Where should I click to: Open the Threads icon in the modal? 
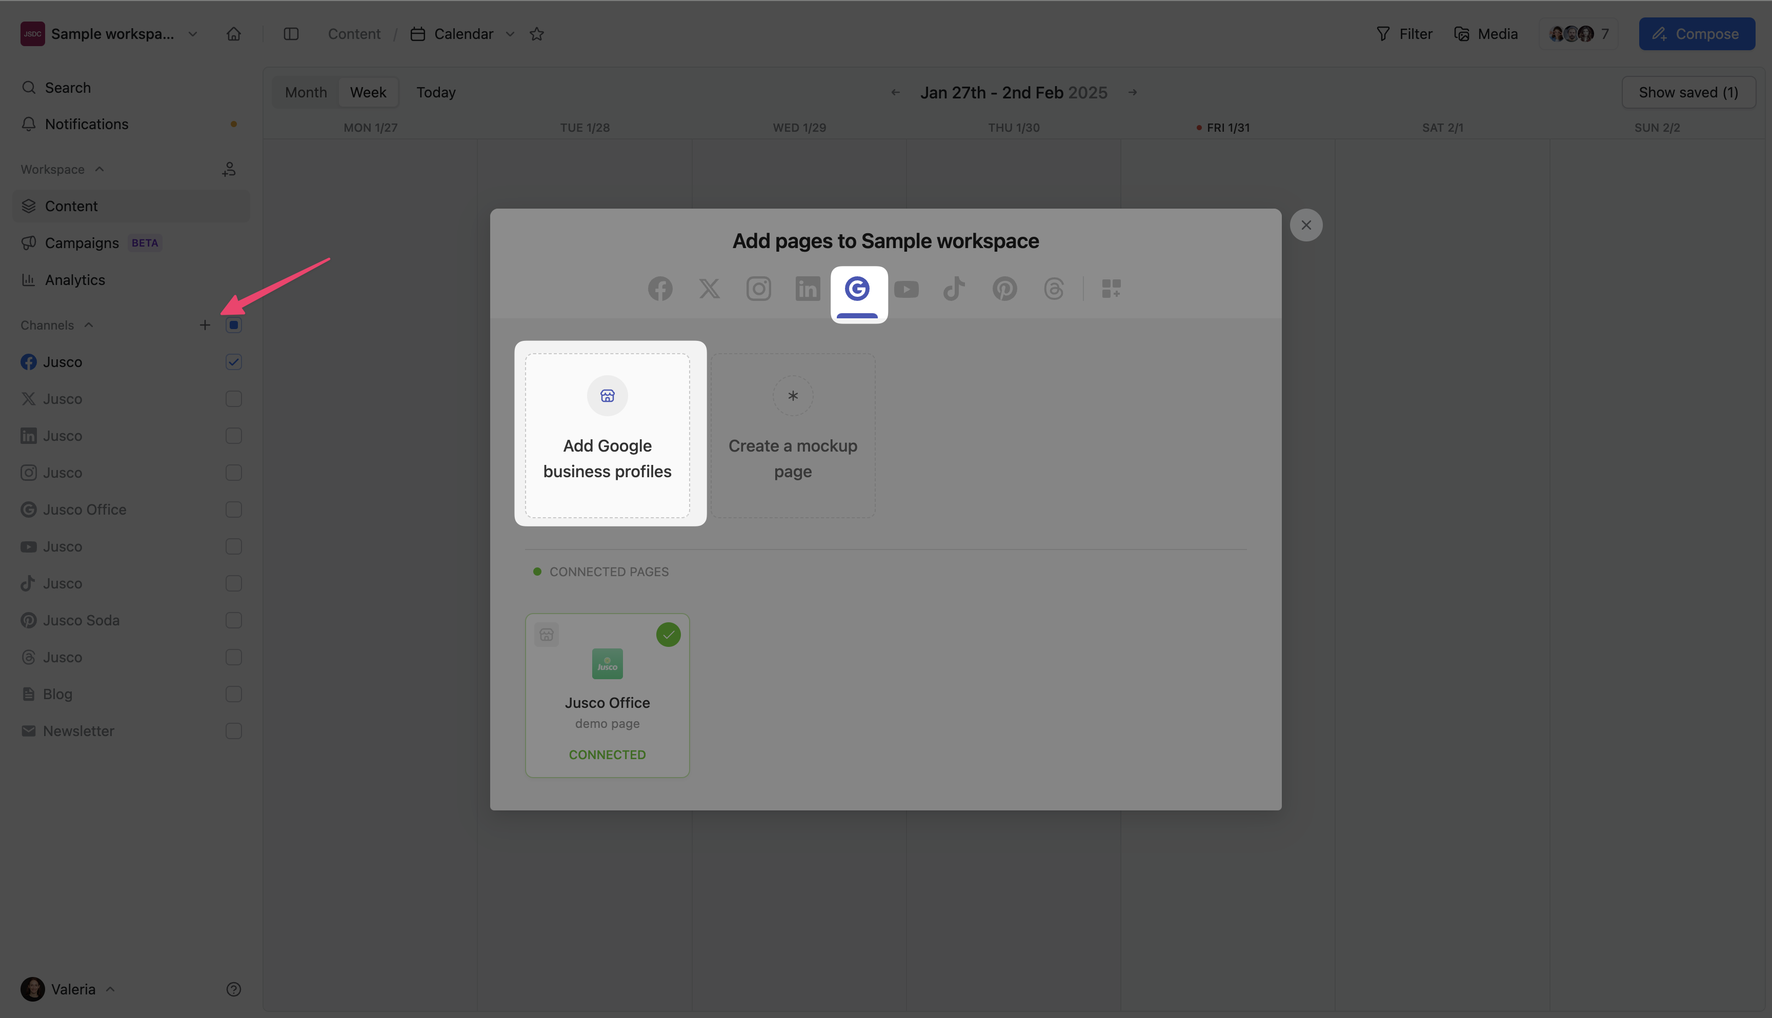click(x=1053, y=289)
